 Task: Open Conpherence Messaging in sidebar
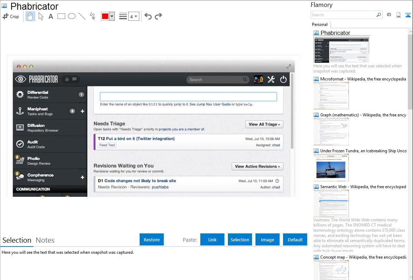(50, 177)
